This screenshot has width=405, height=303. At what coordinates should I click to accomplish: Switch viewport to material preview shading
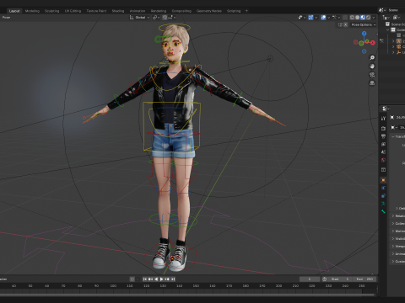pos(363,18)
